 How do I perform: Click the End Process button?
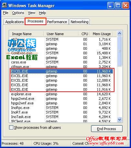point(107,129)
